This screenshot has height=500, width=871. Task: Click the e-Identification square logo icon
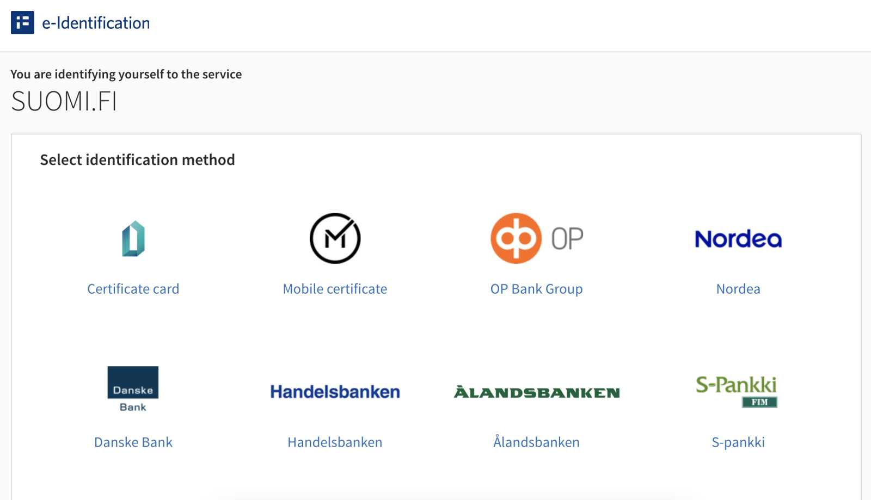pyautogui.click(x=22, y=22)
